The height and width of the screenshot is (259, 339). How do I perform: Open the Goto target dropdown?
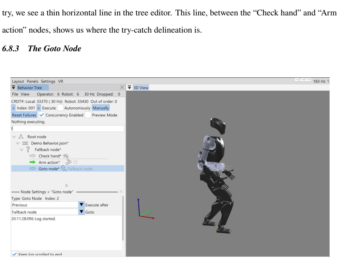[81, 212]
